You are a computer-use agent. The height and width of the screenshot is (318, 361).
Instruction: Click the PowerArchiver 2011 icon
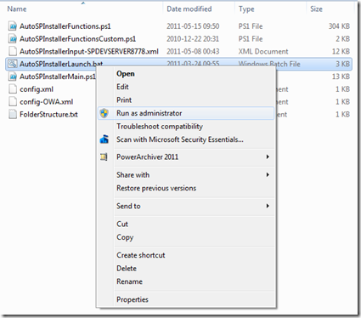(104, 156)
